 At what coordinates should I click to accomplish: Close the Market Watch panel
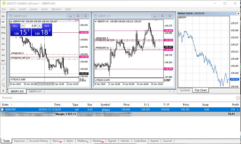coord(238,13)
